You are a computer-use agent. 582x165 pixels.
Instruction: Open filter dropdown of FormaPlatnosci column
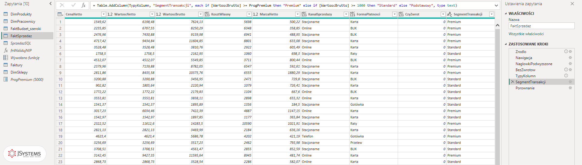coord(394,14)
